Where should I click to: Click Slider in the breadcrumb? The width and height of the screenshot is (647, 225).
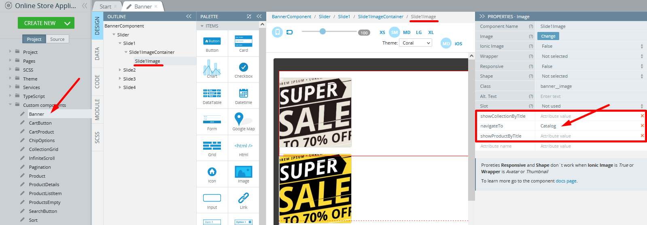coord(325,17)
